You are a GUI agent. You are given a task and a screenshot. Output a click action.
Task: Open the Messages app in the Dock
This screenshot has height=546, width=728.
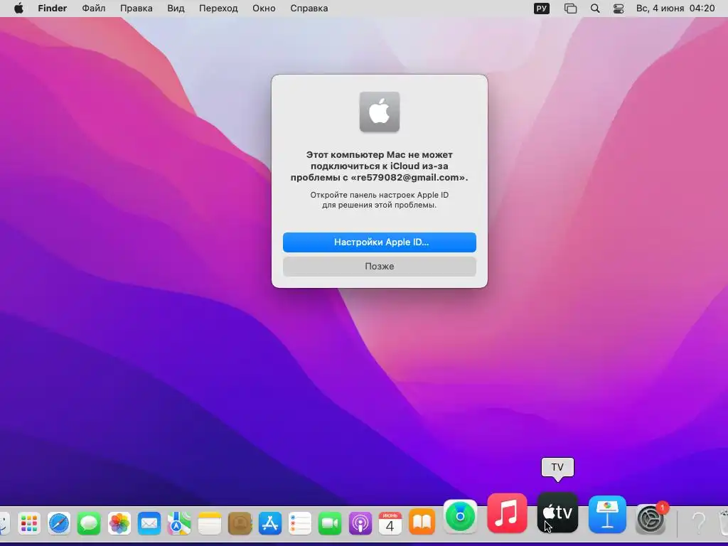coord(89,524)
